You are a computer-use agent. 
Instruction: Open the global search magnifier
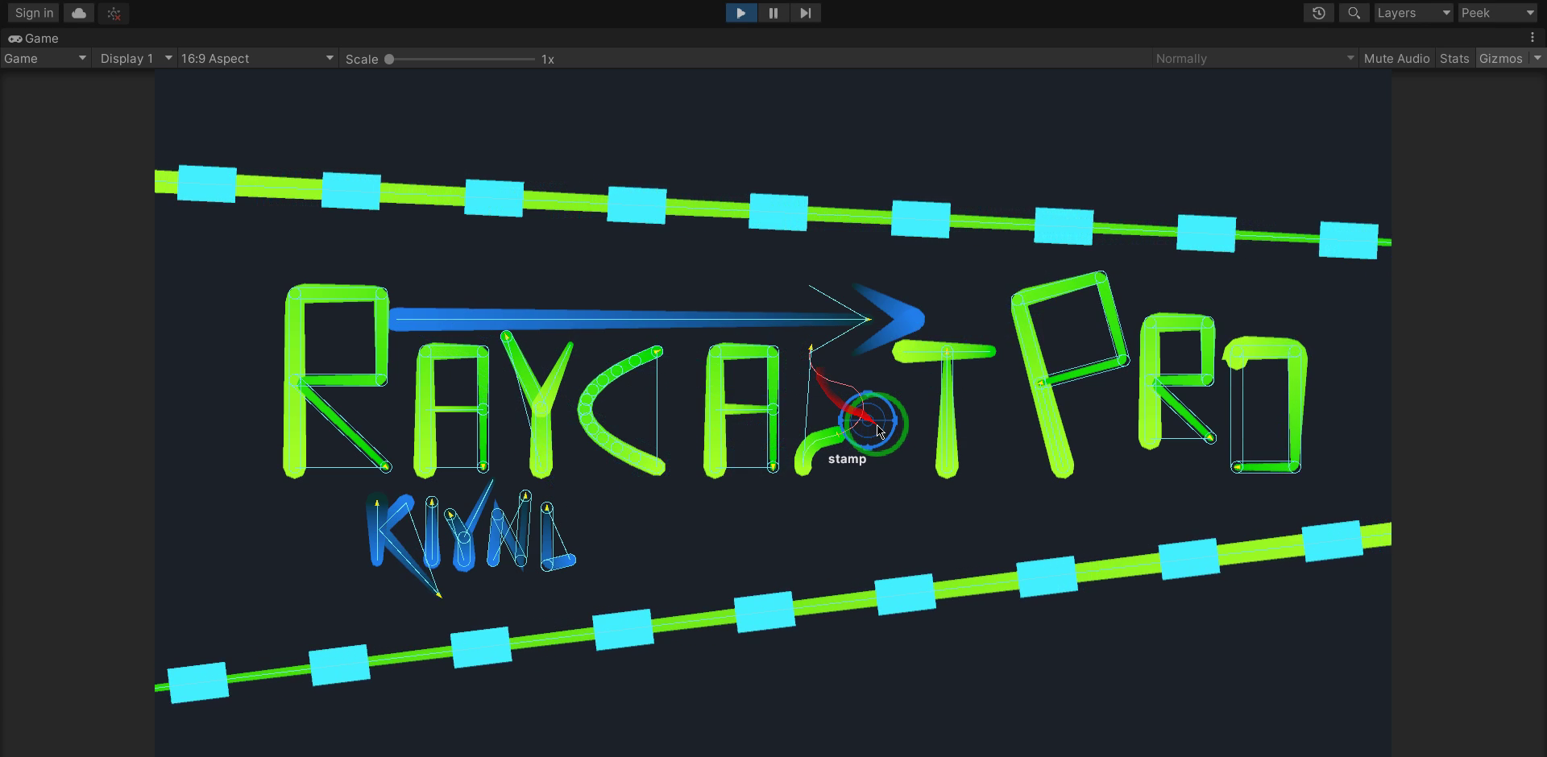pos(1354,13)
